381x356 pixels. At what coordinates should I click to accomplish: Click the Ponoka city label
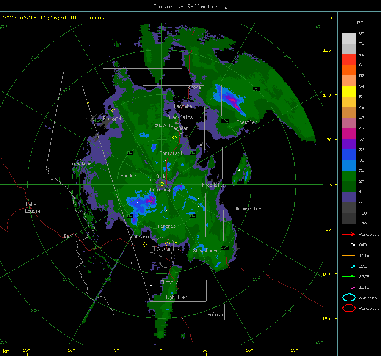pos(193,87)
